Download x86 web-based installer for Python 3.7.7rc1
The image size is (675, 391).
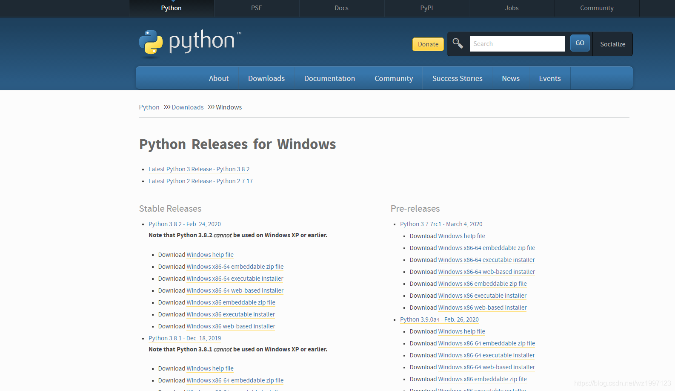(x=483, y=308)
